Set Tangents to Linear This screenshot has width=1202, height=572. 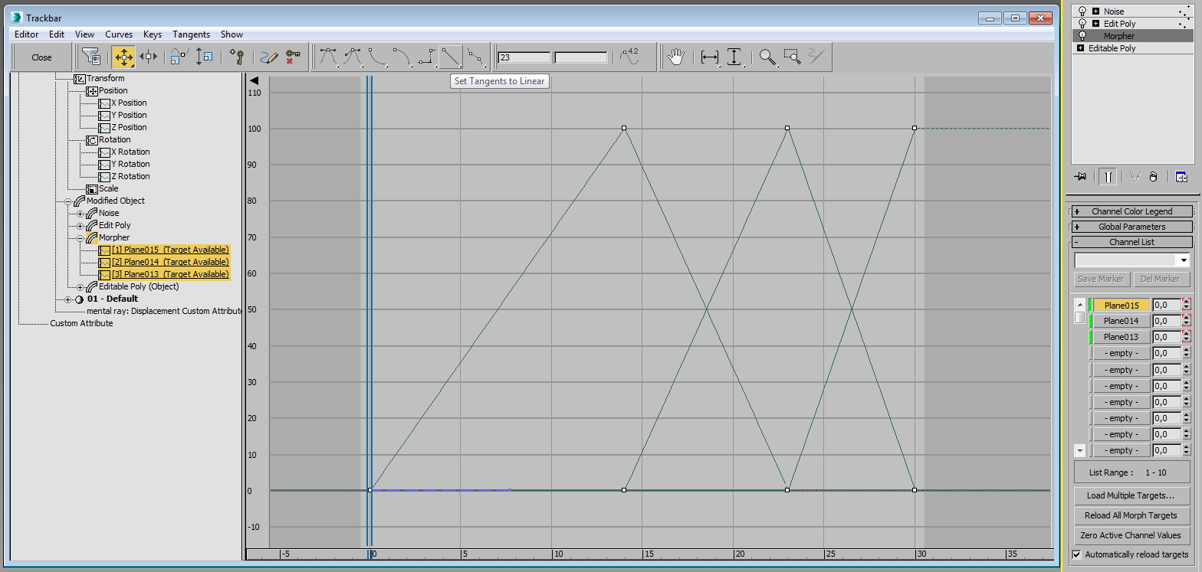[451, 57]
